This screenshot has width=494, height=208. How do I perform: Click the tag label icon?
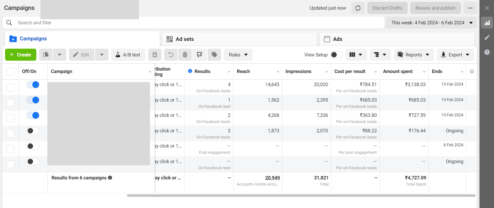[214, 55]
